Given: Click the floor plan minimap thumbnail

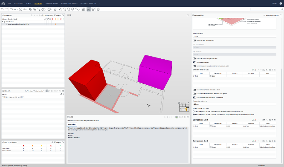Looking at the screenshot, I should 184,108.
